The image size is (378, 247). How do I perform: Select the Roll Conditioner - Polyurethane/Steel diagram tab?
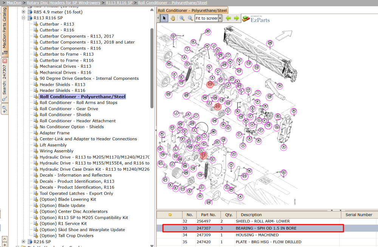pos(192,10)
